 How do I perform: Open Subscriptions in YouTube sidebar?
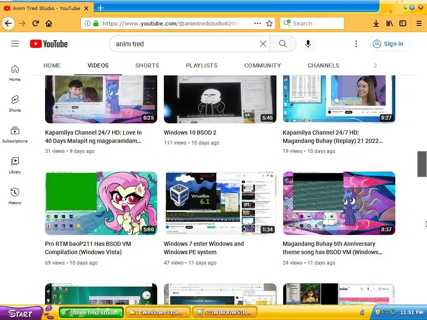pyautogui.click(x=15, y=135)
